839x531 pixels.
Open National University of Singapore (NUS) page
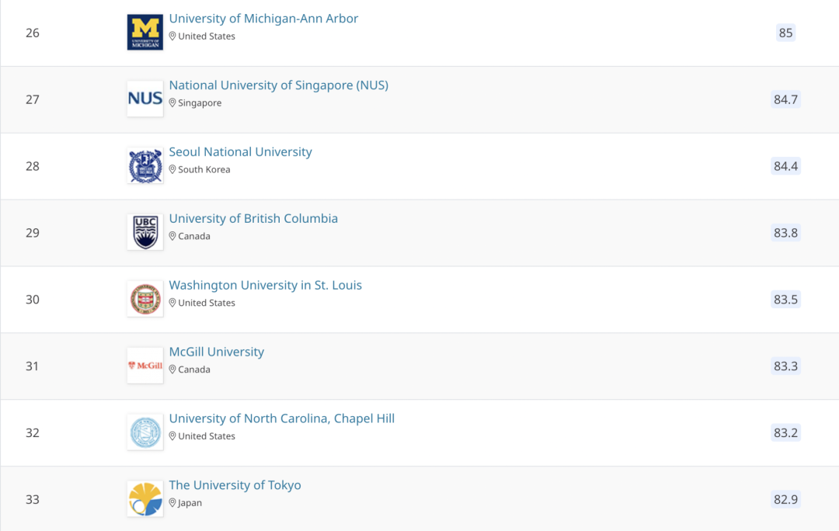pyautogui.click(x=278, y=85)
